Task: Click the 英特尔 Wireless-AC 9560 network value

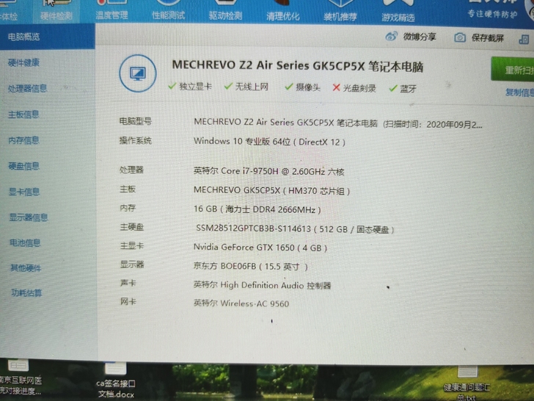Action: [x=241, y=303]
